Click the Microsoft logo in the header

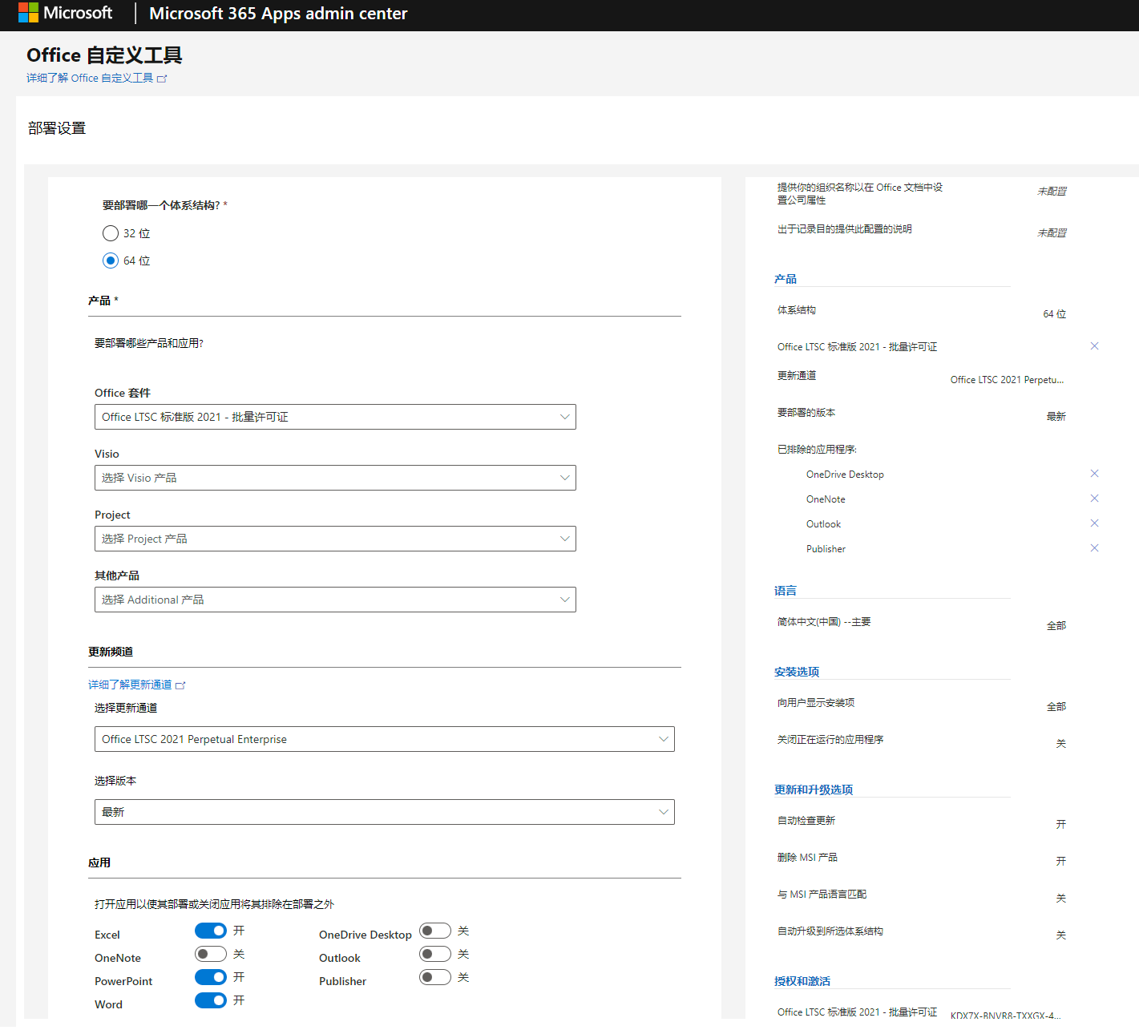coord(65,13)
